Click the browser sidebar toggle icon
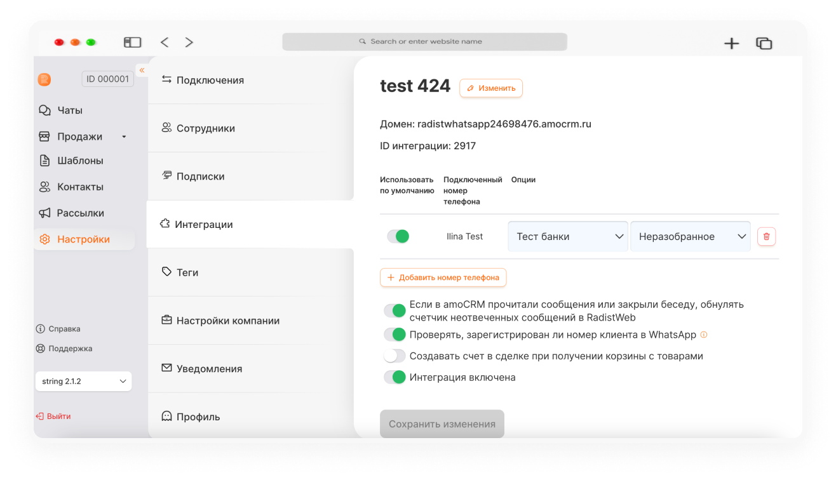Viewport: 836px width, 480px height. coord(132,43)
